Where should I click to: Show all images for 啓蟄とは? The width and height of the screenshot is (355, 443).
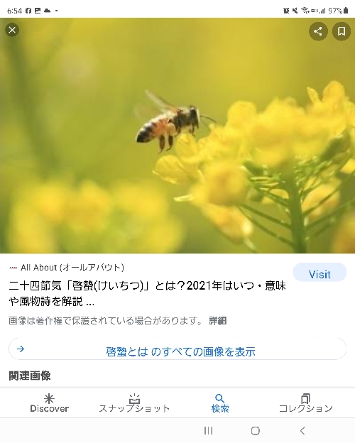pos(177,349)
